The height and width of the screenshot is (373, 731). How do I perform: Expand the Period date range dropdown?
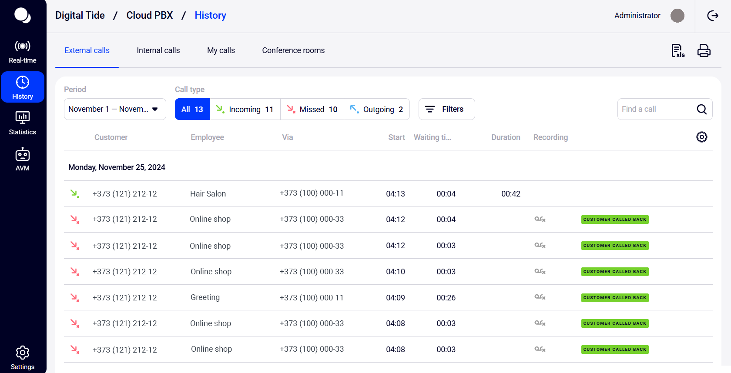coord(115,109)
